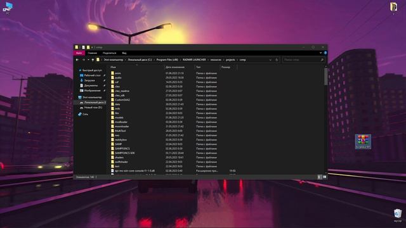The image size is (406, 228).
Task: Open the Файл menu
Action: coord(79,53)
